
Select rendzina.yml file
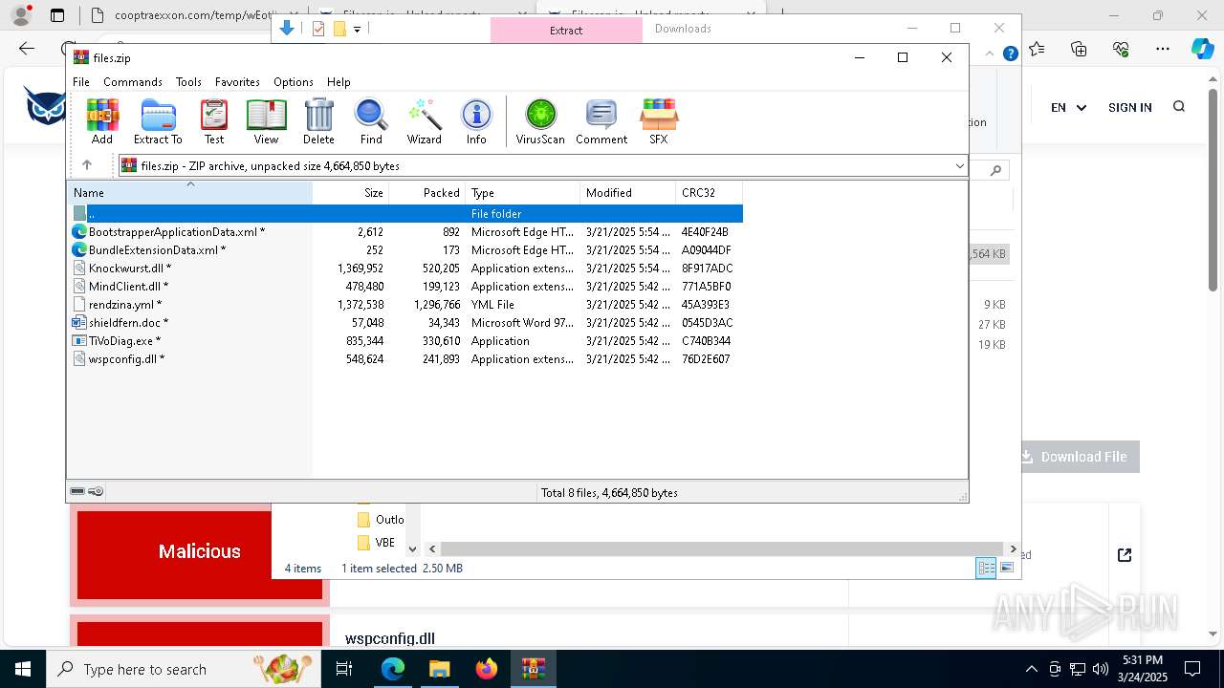point(405,304)
